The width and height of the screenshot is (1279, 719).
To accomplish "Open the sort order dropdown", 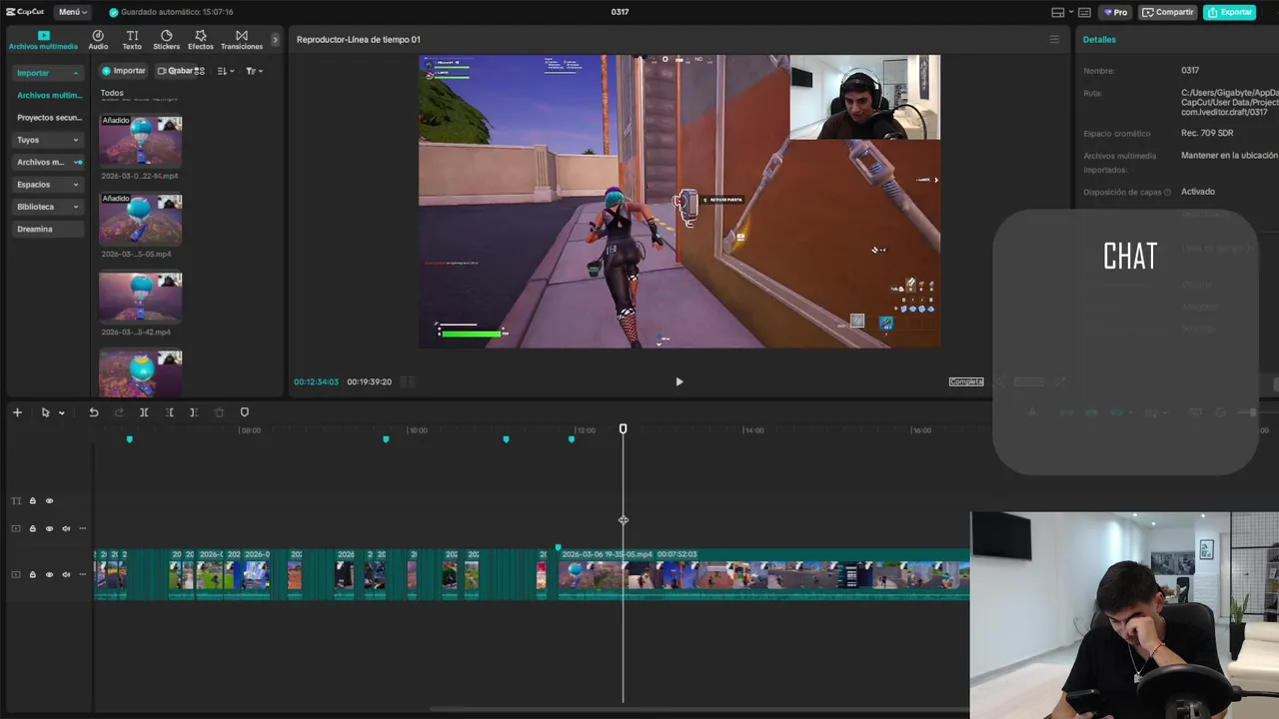I will point(225,71).
